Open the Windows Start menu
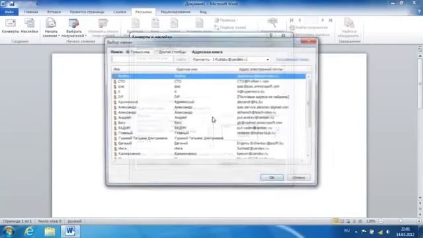Image resolution: width=423 pixels, height=238 pixels. (9, 231)
